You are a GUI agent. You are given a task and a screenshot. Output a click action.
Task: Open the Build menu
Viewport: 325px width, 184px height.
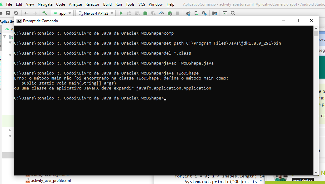pos(107,4)
